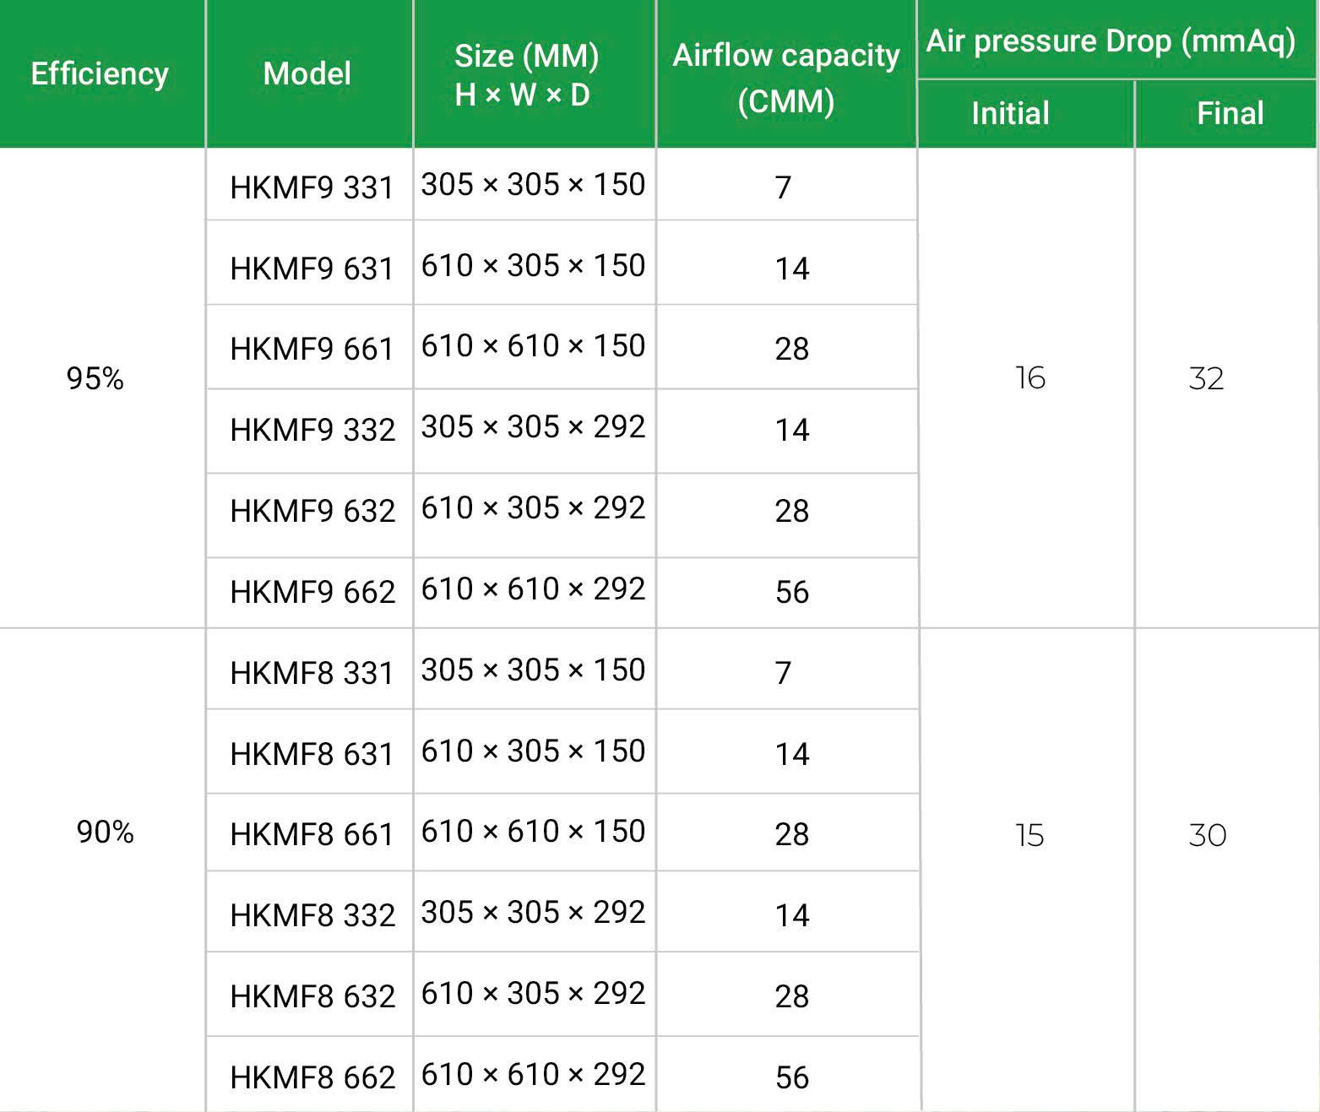Click initial pressure drop value 15
Image resolution: width=1320 pixels, height=1112 pixels.
tap(1029, 836)
